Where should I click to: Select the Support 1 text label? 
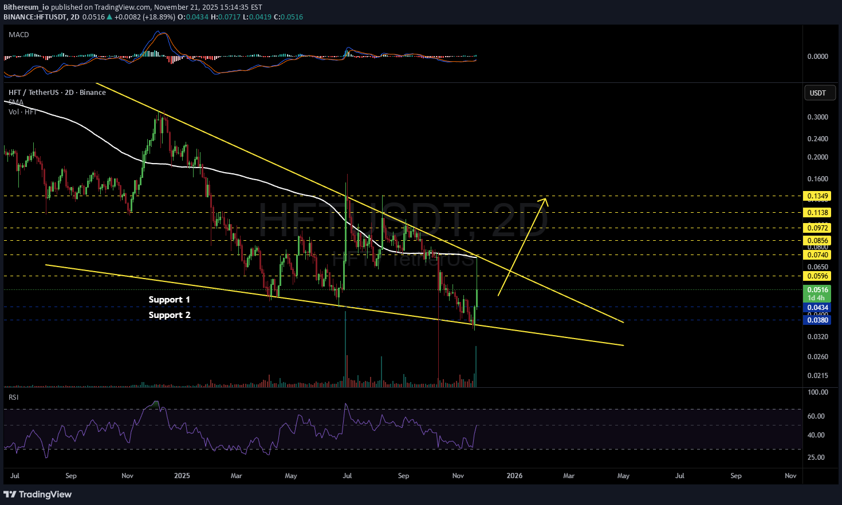pyautogui.click(x=169, y=300)
